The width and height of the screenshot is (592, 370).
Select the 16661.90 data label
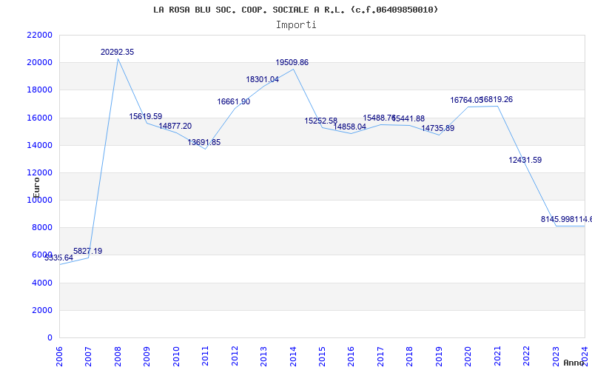233,101
